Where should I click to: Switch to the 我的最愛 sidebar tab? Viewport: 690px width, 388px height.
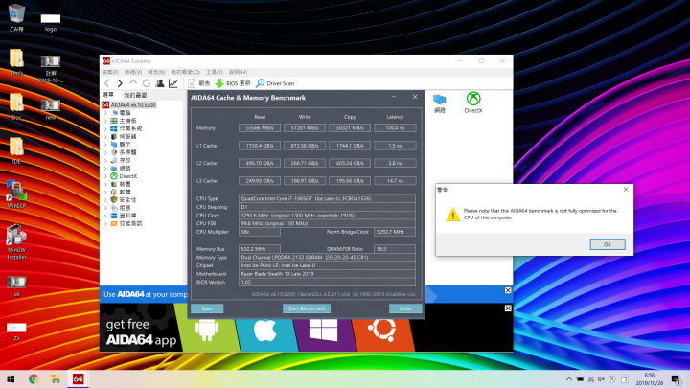click(135, 95)
